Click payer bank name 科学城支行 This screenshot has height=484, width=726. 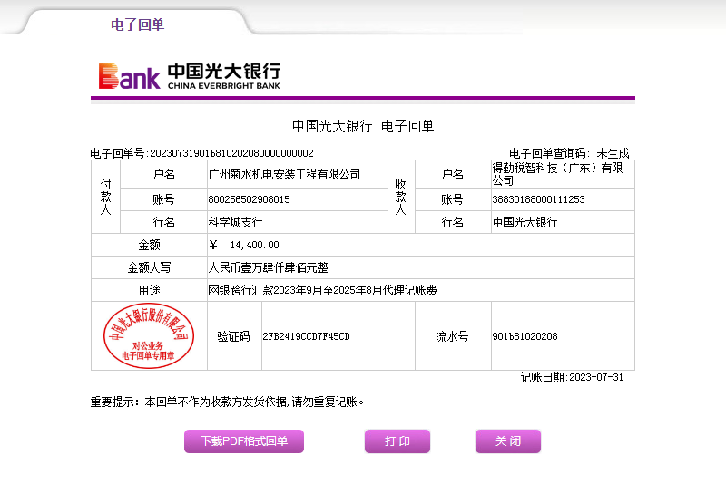pyautogui.click(x=235, y=222)
